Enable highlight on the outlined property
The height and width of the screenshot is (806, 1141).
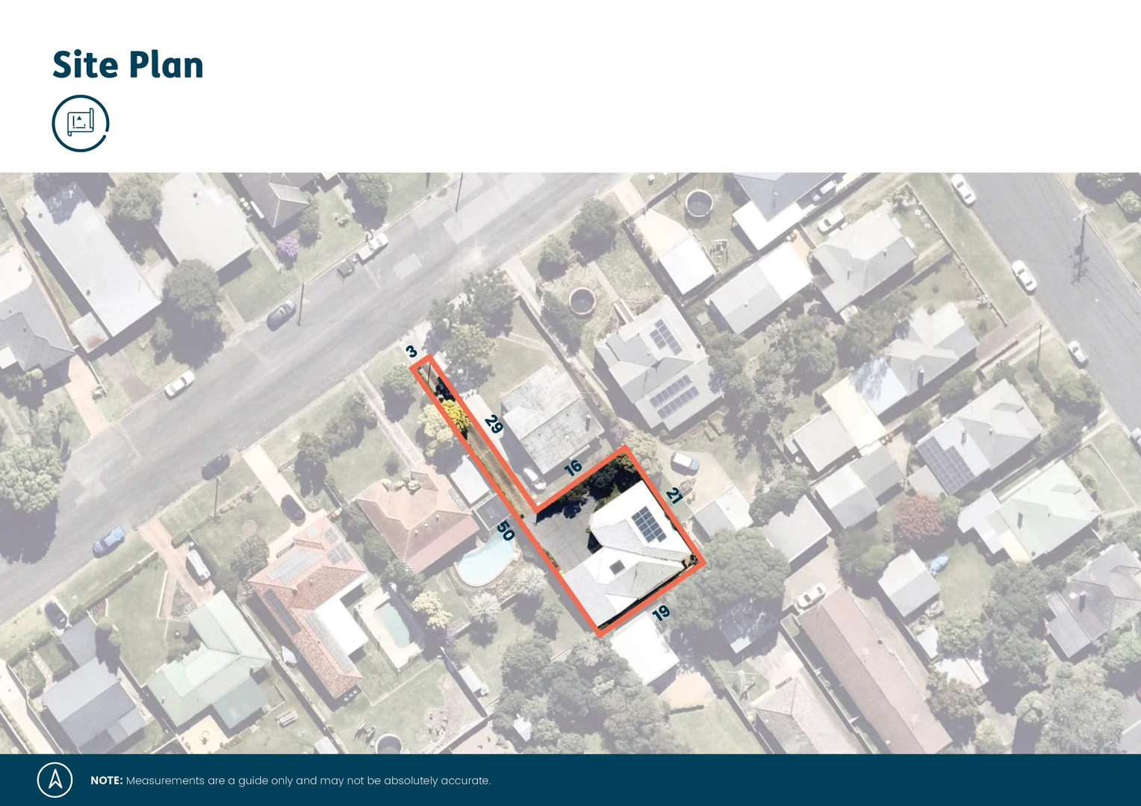627,545
